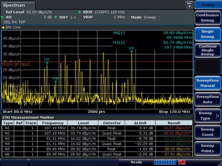
Task: Click the Att 0 dB value
Action: 48,17
